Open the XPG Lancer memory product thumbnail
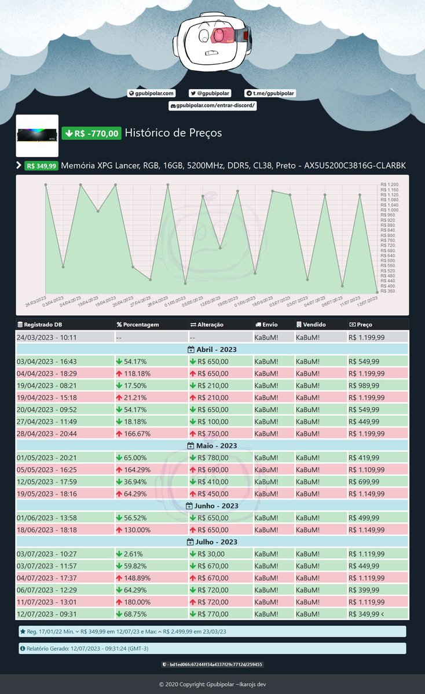425x694 pixels. coord(37,135)
